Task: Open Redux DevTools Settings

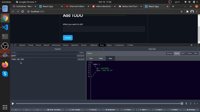Action: [x=191, y=110]
